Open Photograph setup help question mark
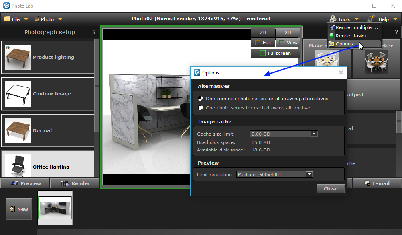 (94, 32)
